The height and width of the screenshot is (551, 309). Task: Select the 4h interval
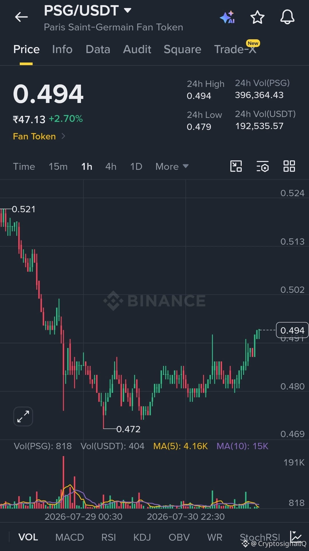[111, 166]
